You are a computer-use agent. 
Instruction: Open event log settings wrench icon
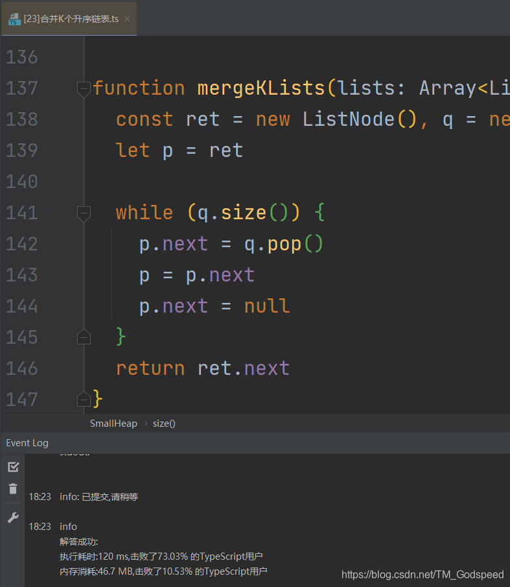pos(13,518)
